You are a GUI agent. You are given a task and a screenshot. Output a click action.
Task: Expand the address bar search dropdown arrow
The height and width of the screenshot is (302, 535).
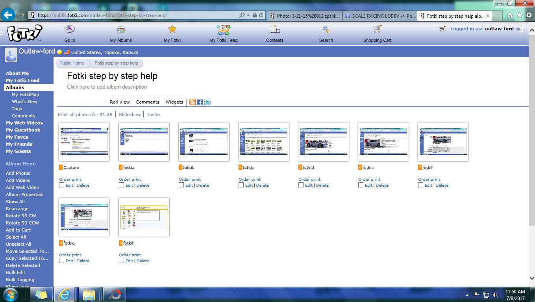[248, 15]
